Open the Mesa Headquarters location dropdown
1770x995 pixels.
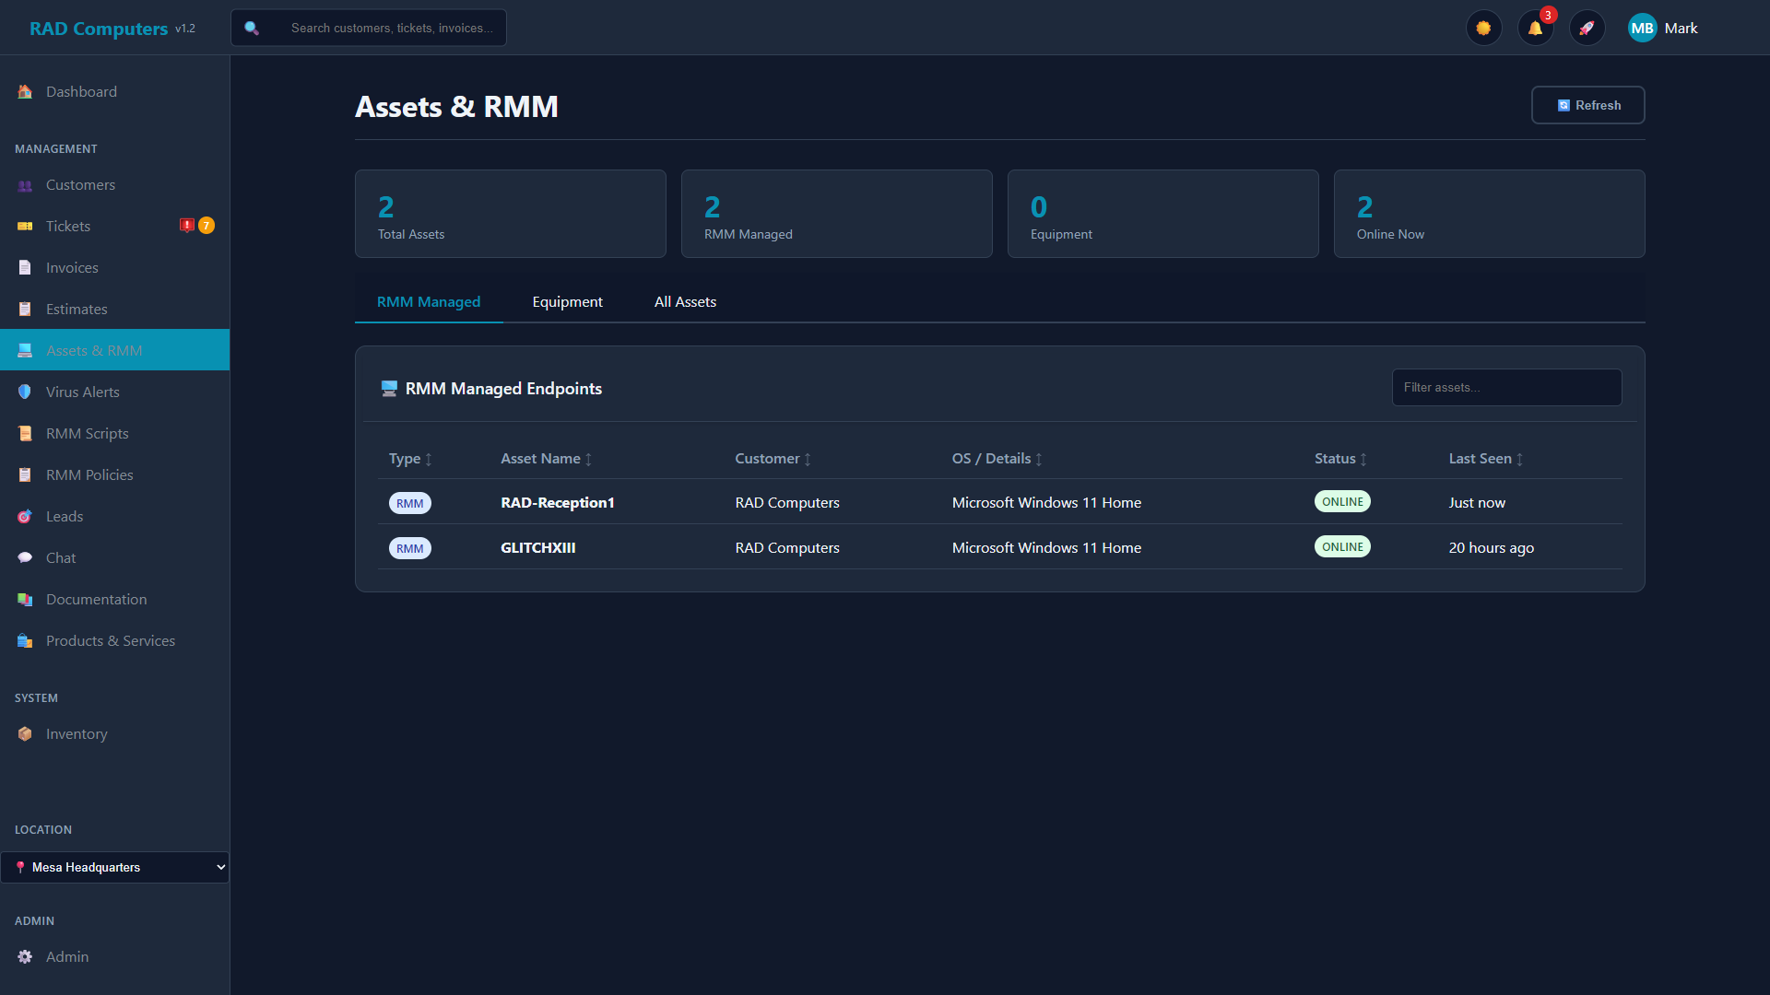(x=114, y=867)
